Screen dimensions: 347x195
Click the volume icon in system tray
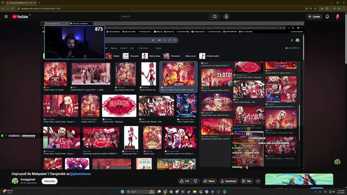tap(333, 192)
